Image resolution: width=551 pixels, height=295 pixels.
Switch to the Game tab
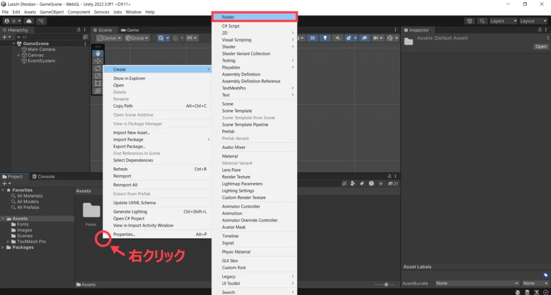[x=129, y=30]
